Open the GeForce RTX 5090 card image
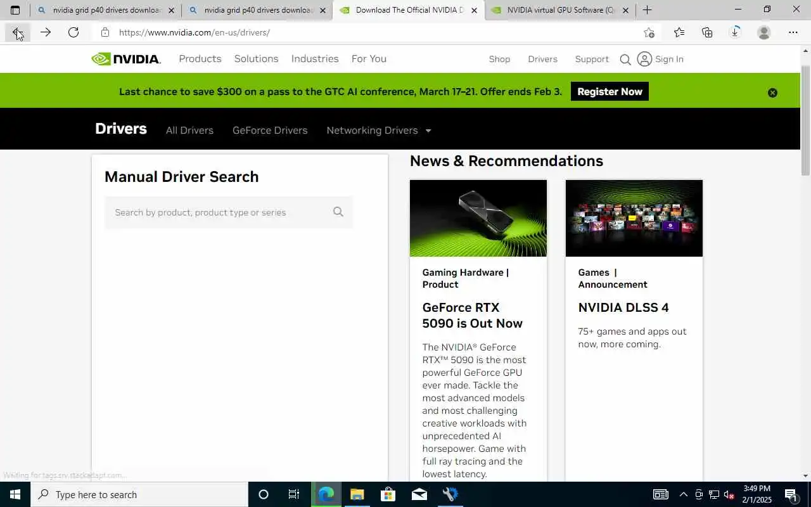The width and height of the screenshot is (811, 507). [x=478, y=218]
